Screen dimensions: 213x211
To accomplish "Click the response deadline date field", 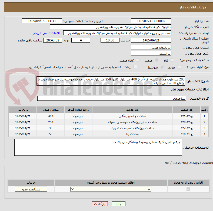I will 151,40.
